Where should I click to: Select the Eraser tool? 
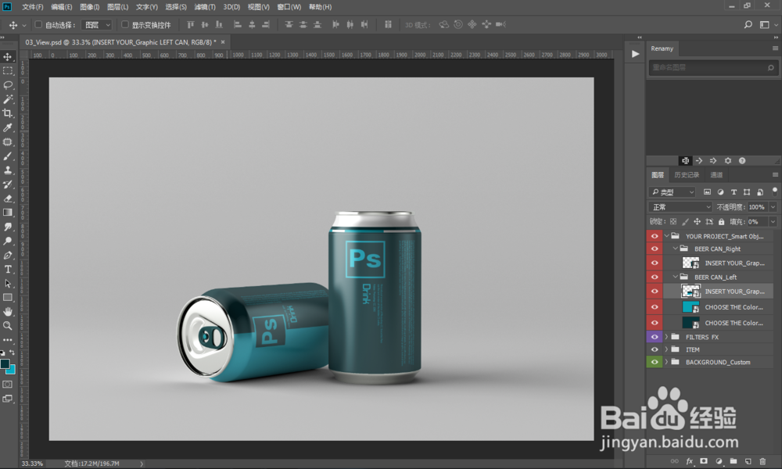click(8, 199)
